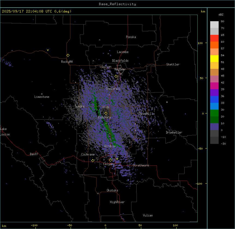
Task: Click the white plus marker northeast of Drumheller
Action: tap(167, 102)
